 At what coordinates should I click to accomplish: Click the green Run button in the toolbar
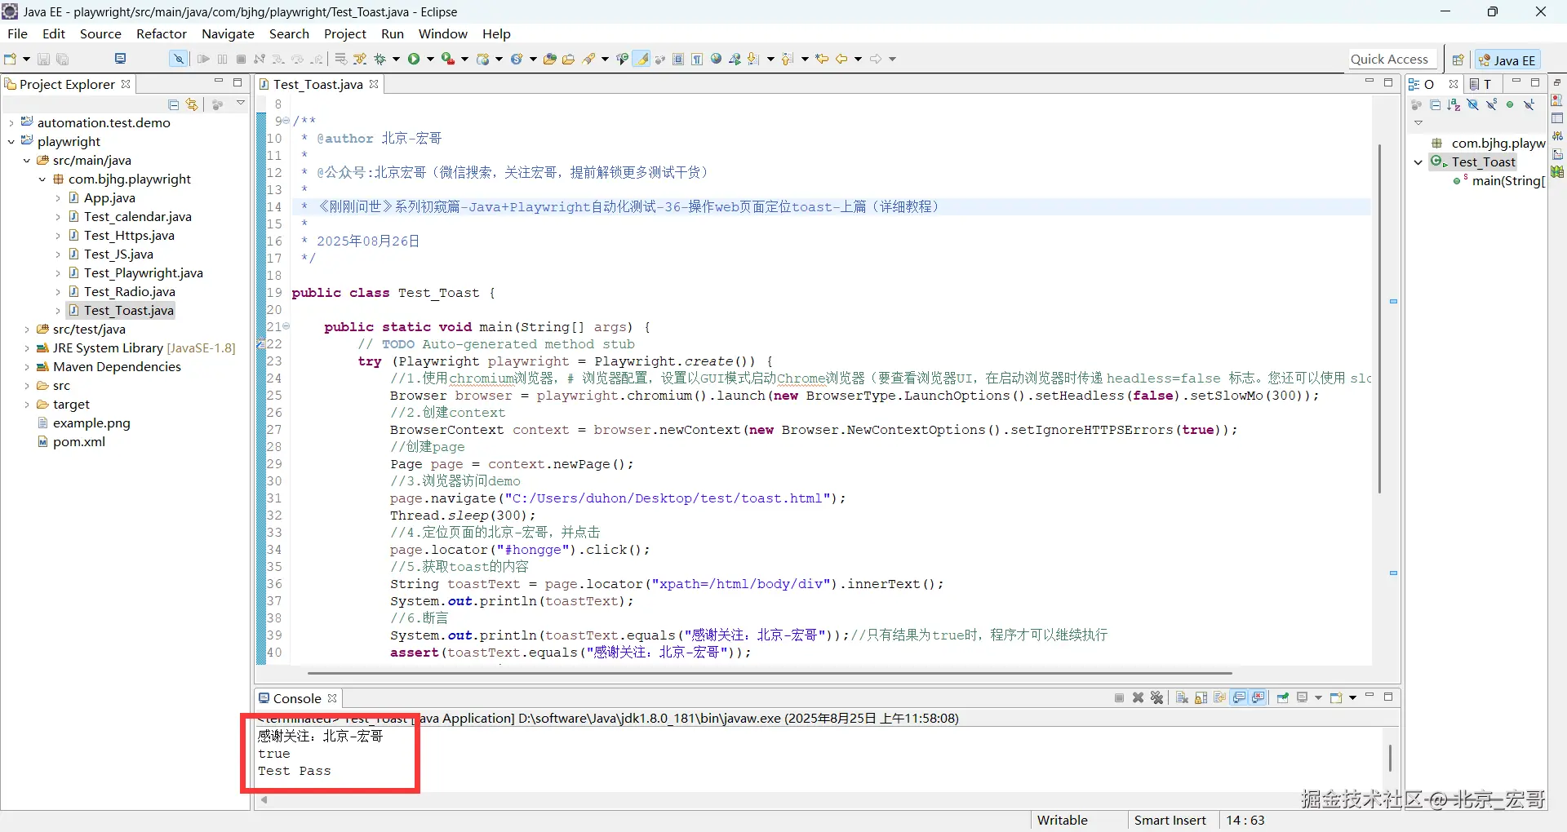click(414, 59)
